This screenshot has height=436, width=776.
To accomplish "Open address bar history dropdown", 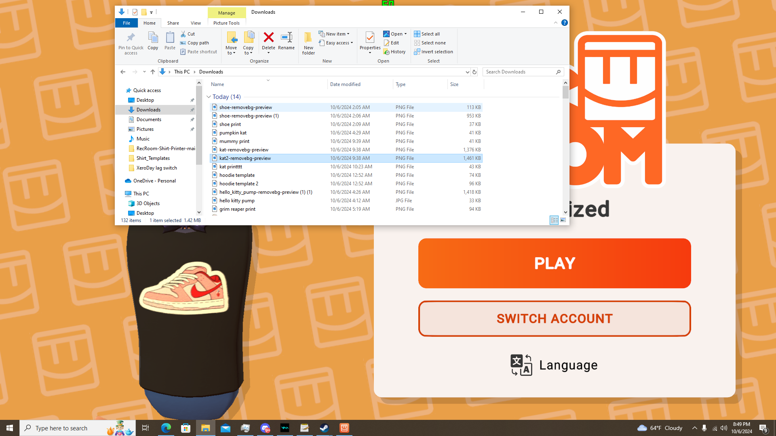I will [467, 72].
